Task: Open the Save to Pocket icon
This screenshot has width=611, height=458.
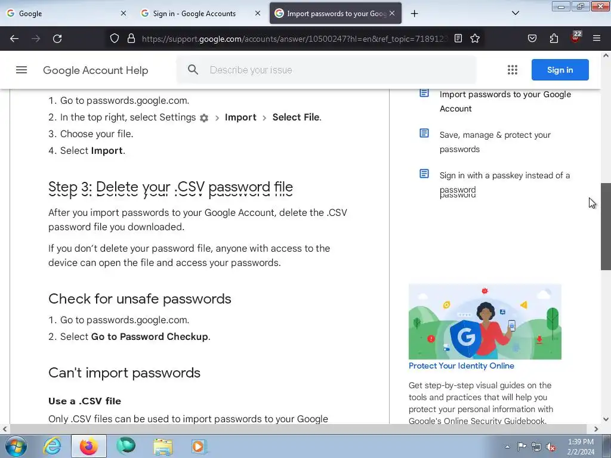Action: coord(532,39)
